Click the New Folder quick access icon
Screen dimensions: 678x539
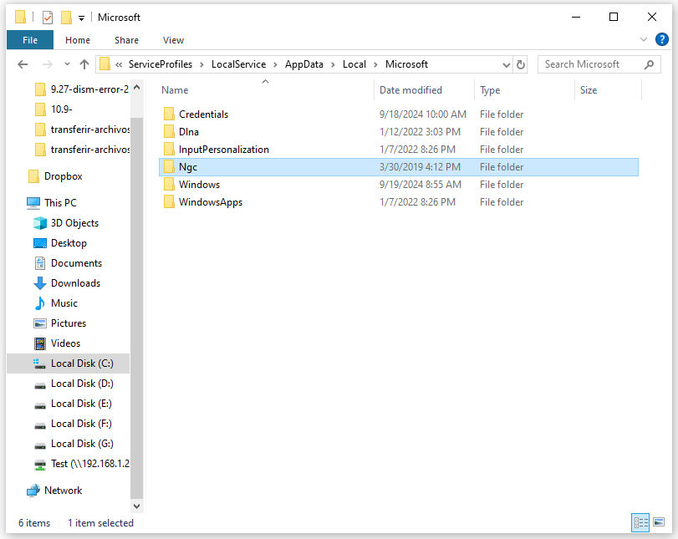[66, 18]
